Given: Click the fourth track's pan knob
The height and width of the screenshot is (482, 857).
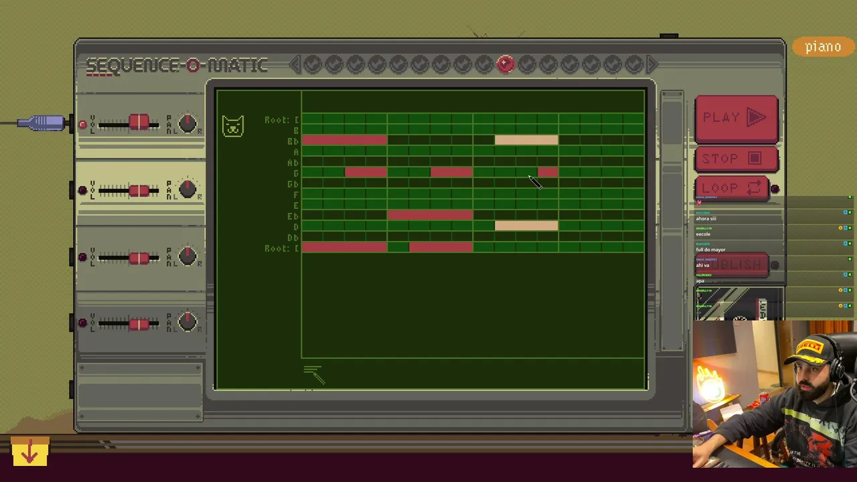Looking at the screenshot, I should 188,323.
